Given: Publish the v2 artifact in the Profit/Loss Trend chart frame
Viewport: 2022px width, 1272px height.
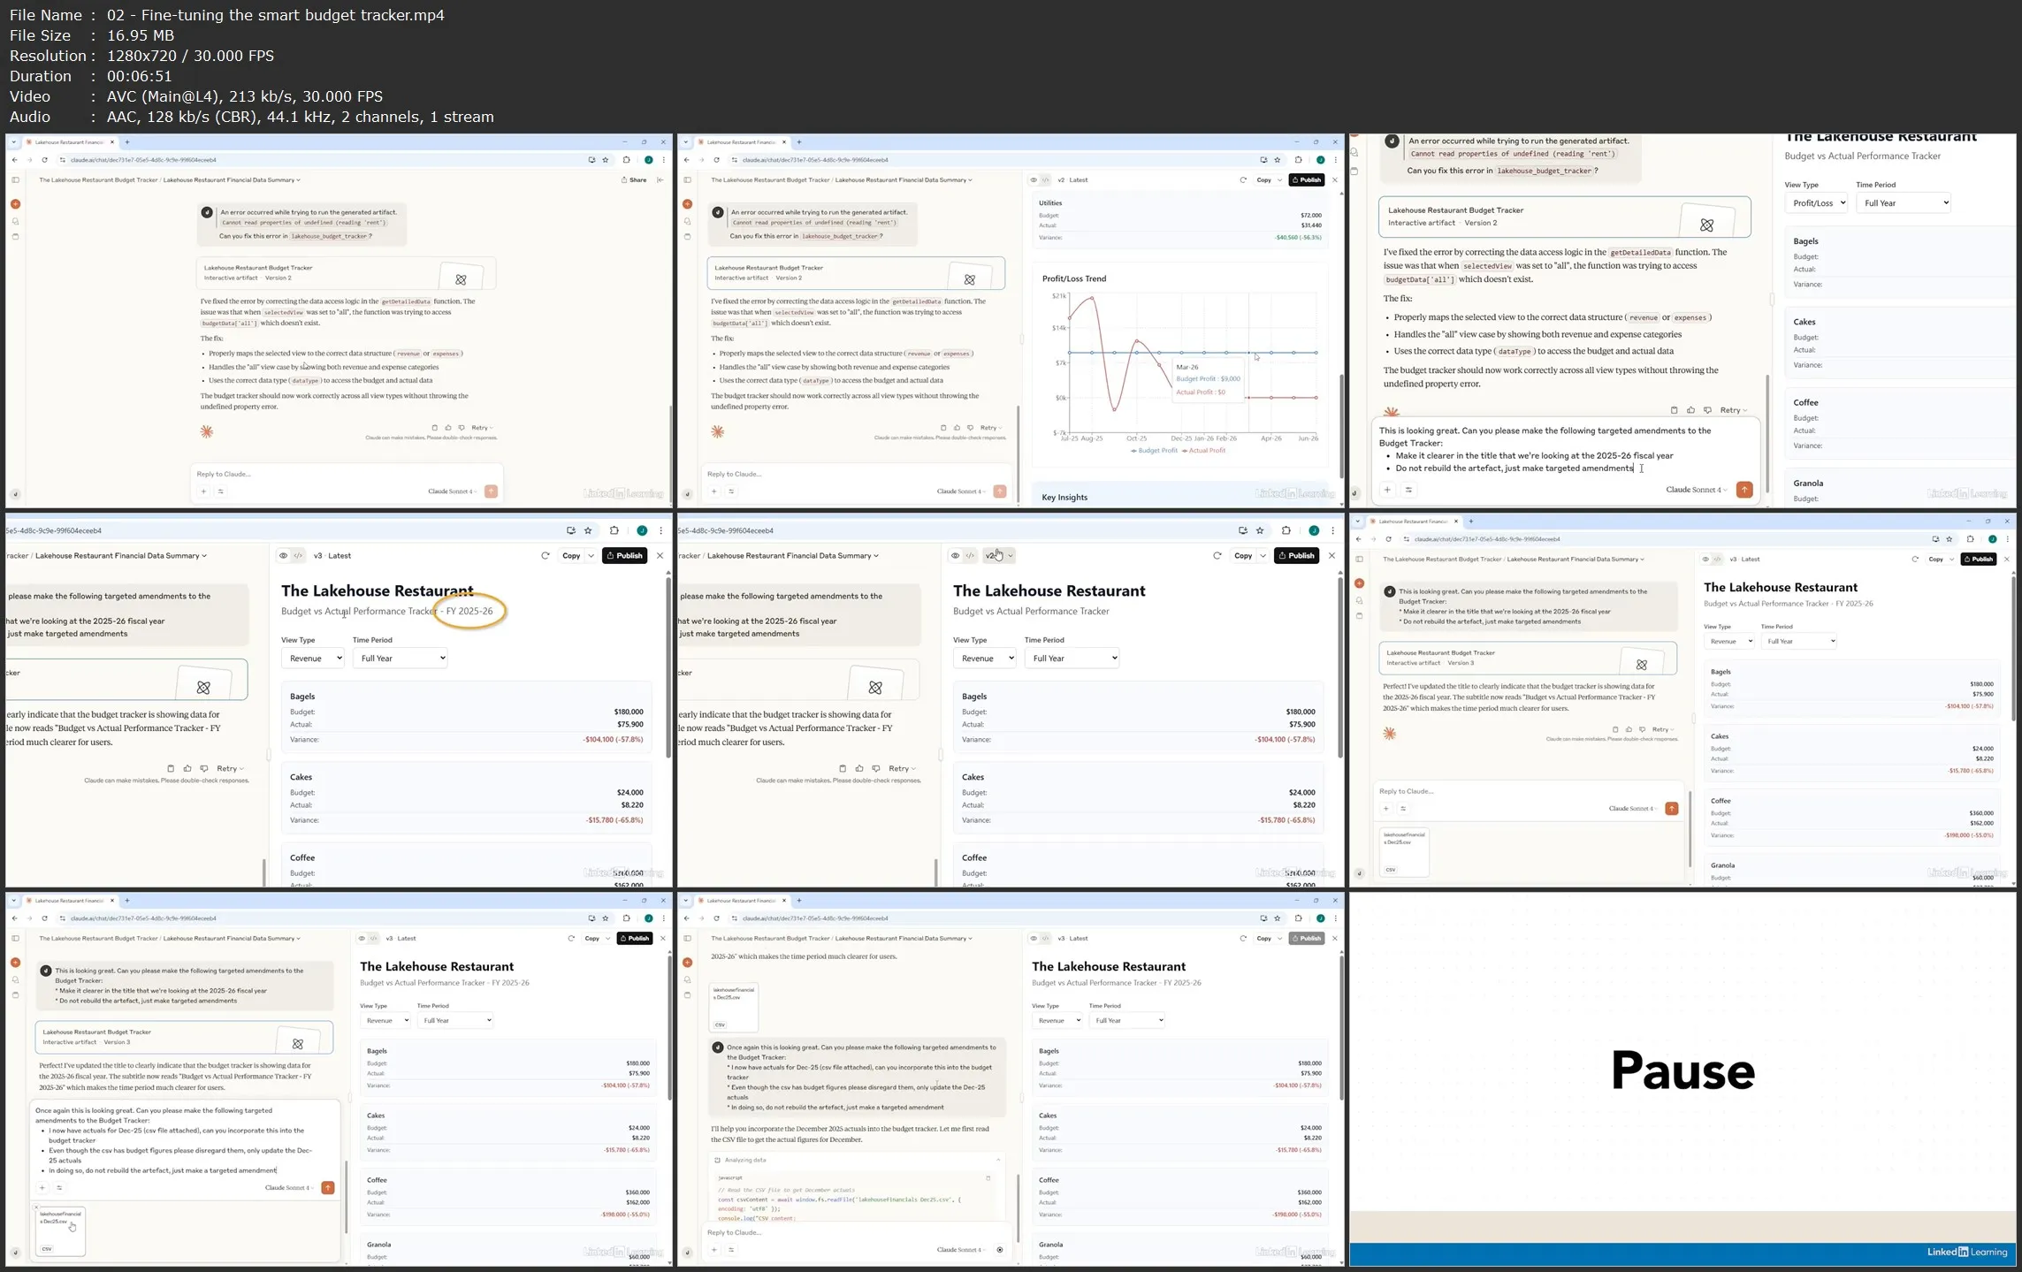Looking at the screenshot, I should click(x=1307, y=179).
